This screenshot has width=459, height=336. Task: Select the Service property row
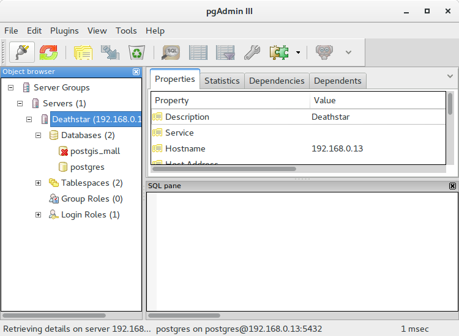299,133
